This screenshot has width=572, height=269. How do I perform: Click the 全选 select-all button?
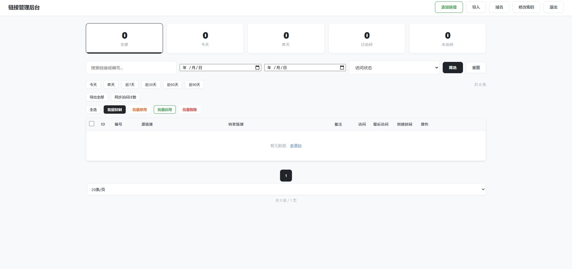[x=93, y=110]
